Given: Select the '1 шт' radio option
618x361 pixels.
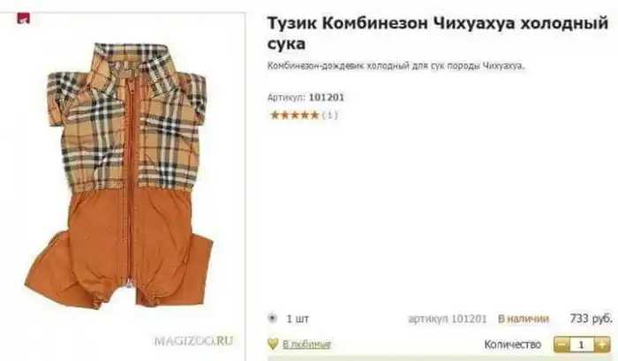Looking at the screenshot, I should point(272,318).
